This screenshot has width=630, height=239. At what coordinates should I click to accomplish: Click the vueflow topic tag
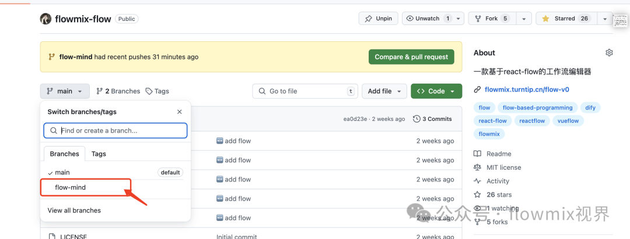pyautogui.click(x=568, y=121)
